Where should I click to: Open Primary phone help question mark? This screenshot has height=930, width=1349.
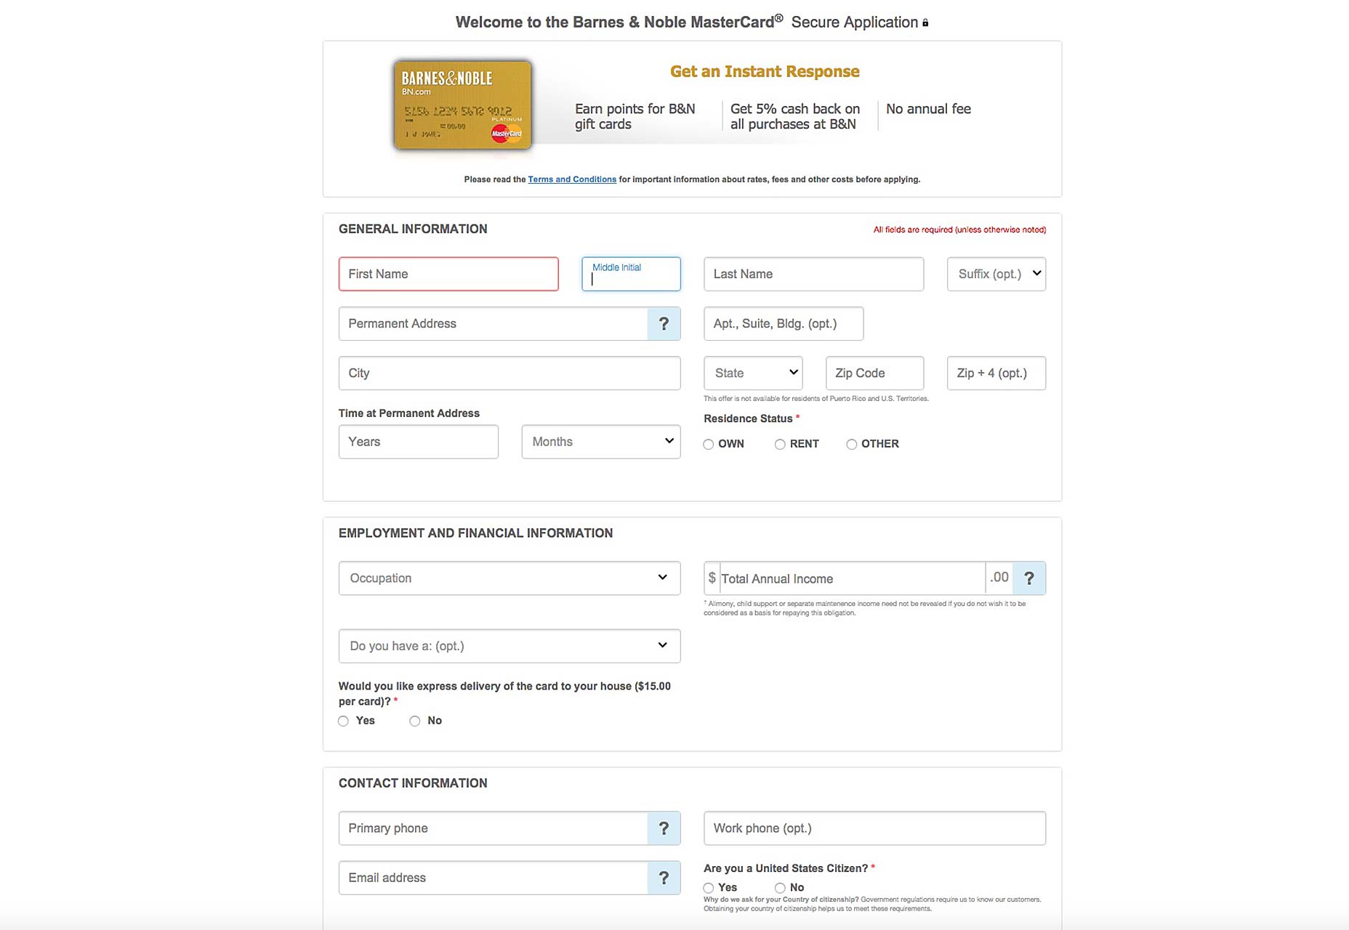tap(664, 828)
